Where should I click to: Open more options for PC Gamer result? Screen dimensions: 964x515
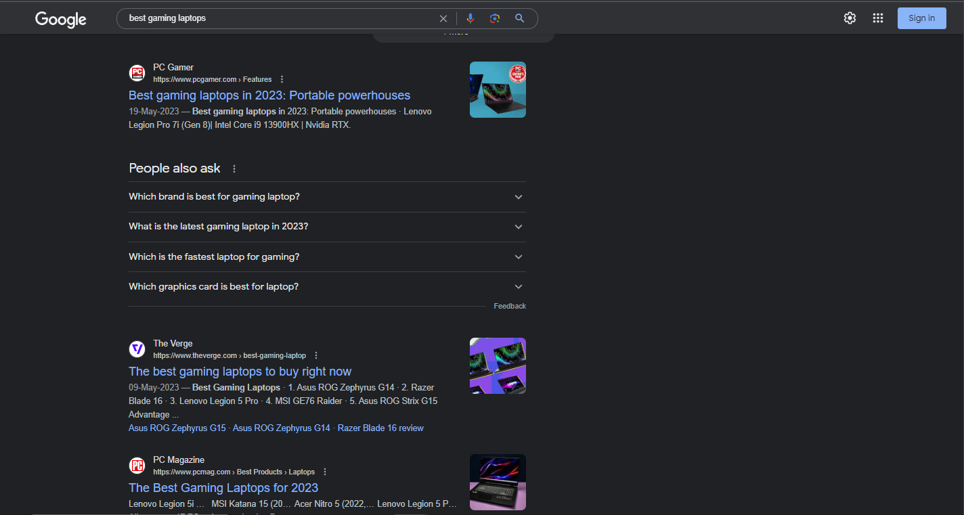[282, 80]
